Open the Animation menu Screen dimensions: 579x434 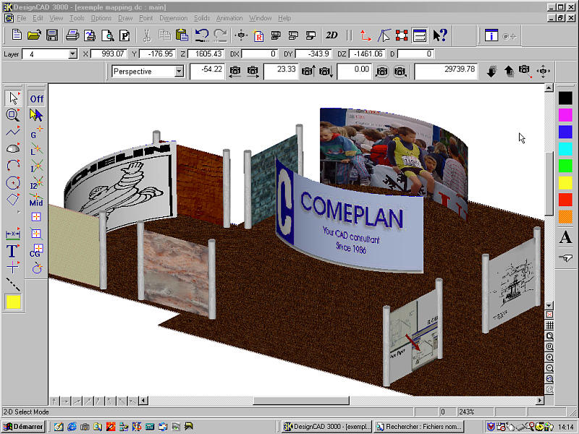pos(229,18)
